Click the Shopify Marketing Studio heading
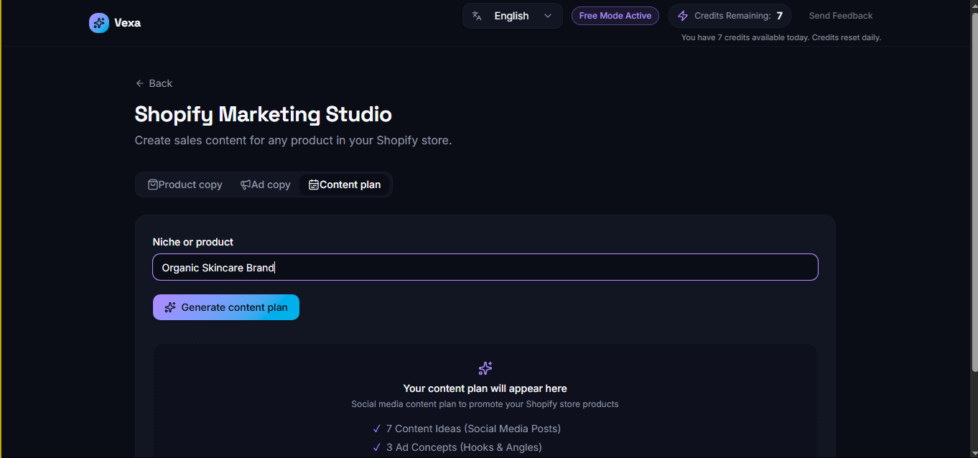This screenshot has height=458, width=978. (264, 114)
